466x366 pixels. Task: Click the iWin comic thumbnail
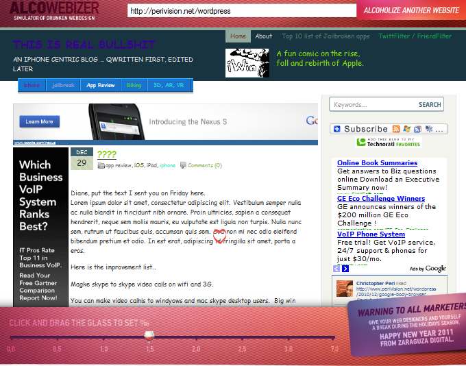247,63
